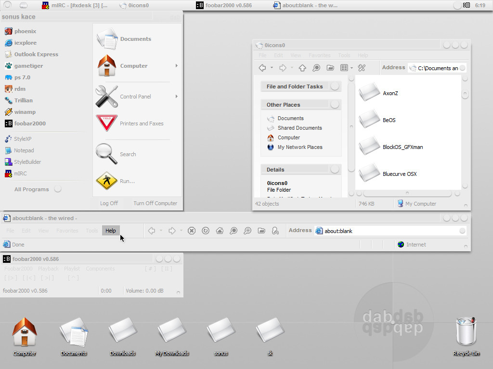Screen dimensions: 493x369
Task: Click the Log Off button
Action: (109, 203)
